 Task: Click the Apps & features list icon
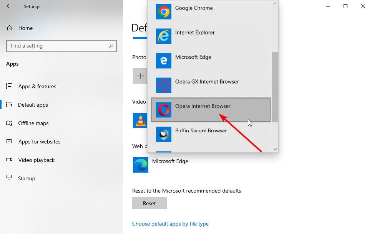pyautogui.click(x=9, y=86)
